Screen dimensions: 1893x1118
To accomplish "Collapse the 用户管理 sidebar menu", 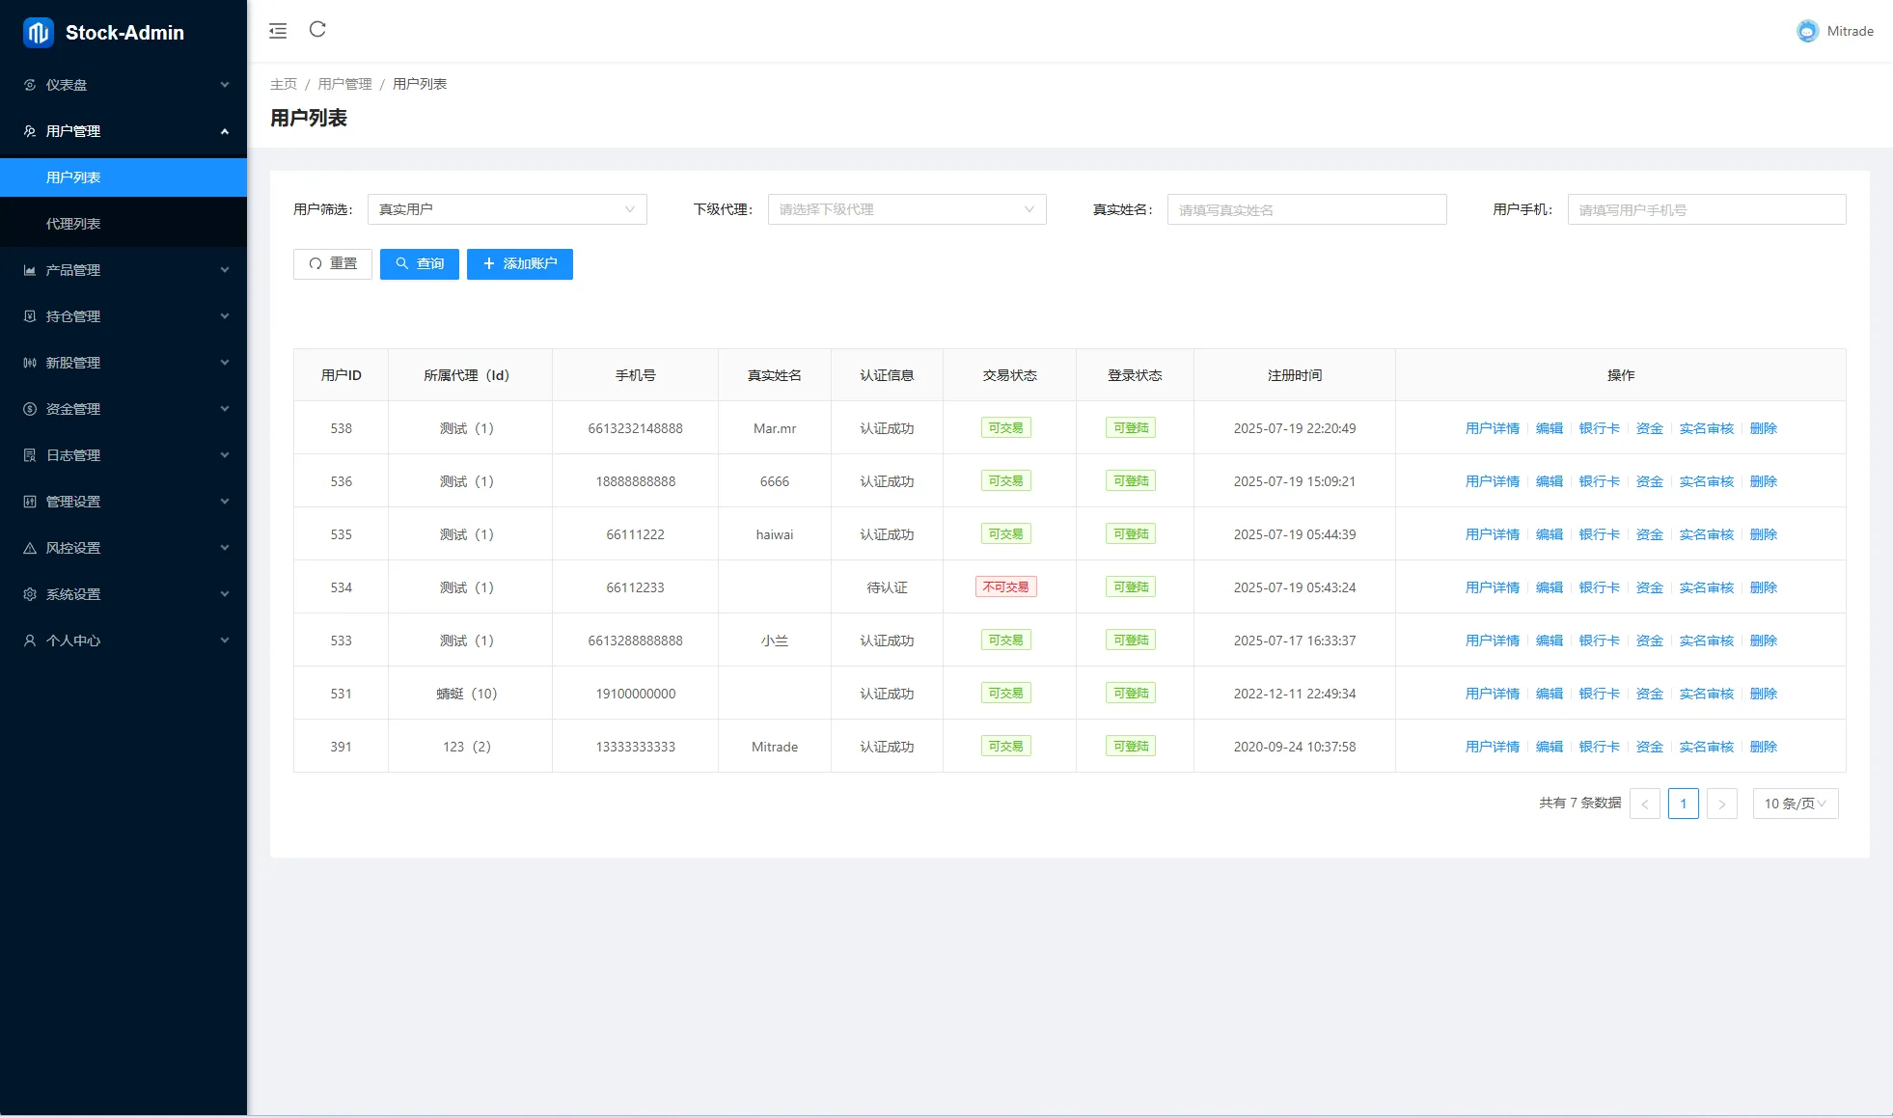I will click(123, 131).
